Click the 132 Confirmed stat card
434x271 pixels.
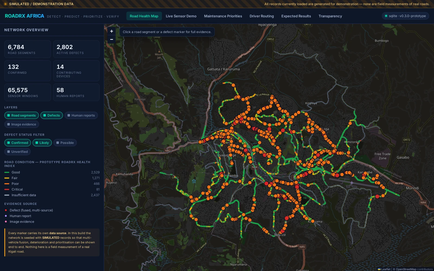click(28, 71)
